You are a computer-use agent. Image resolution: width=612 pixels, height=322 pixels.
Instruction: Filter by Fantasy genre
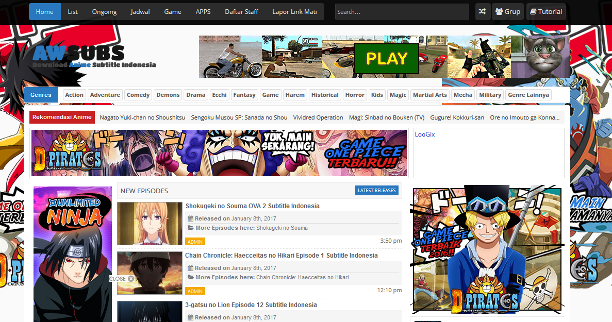244,95
